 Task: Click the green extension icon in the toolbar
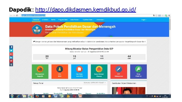(166, 16)
